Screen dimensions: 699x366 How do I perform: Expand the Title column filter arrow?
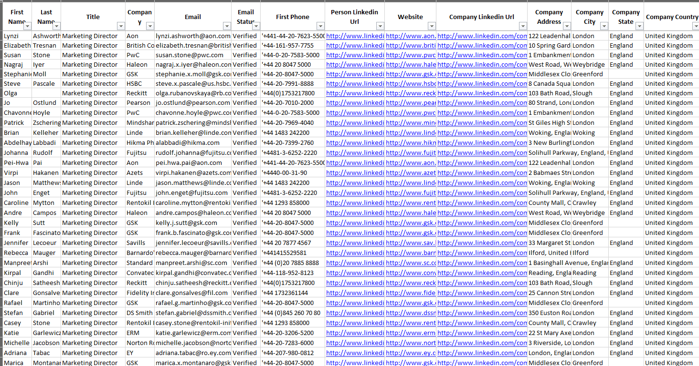click(121, 26)
